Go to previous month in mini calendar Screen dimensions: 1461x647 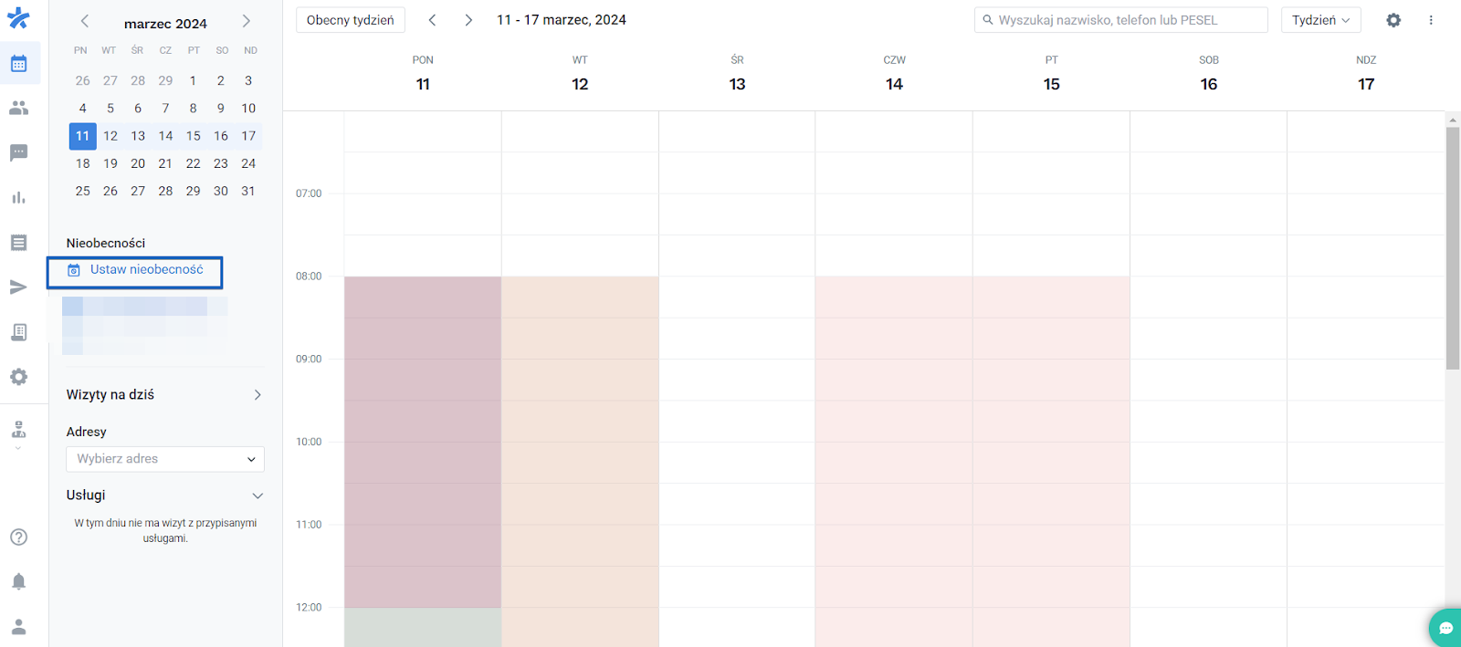(x=85, y=21)
